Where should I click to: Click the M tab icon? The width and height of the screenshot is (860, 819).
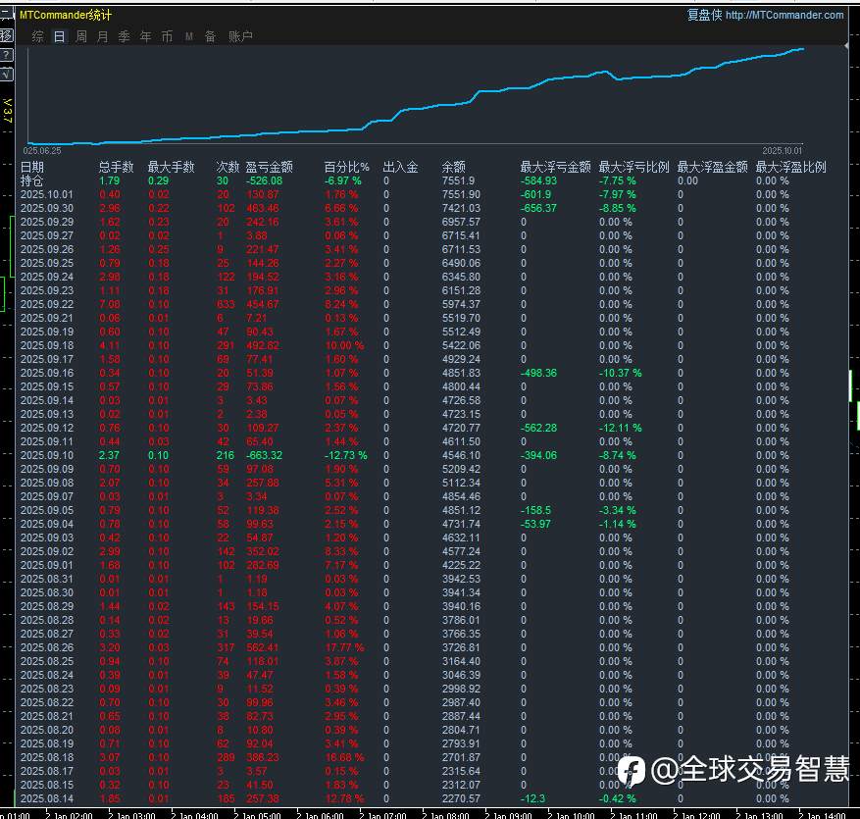[188, 36]
